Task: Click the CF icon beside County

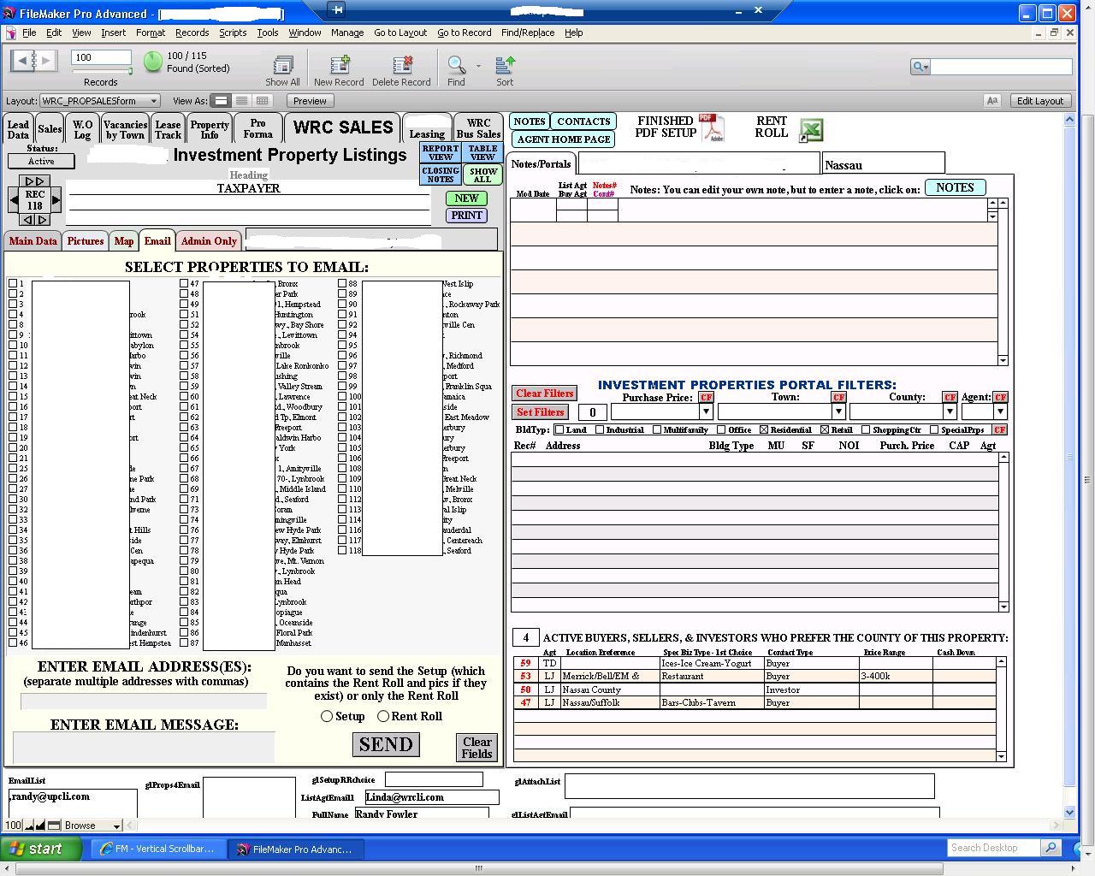Action: tap(950, 398)
